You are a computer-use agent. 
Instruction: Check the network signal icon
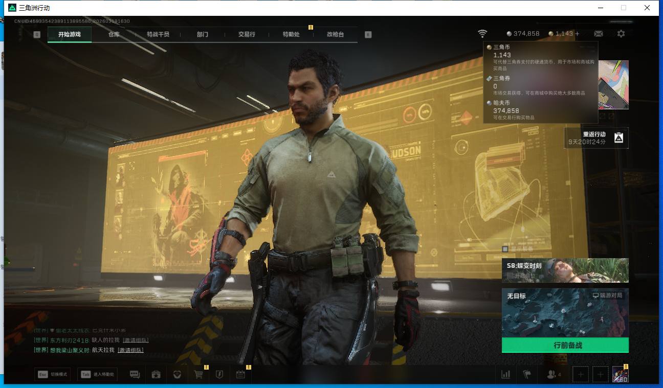coord(482,34)
